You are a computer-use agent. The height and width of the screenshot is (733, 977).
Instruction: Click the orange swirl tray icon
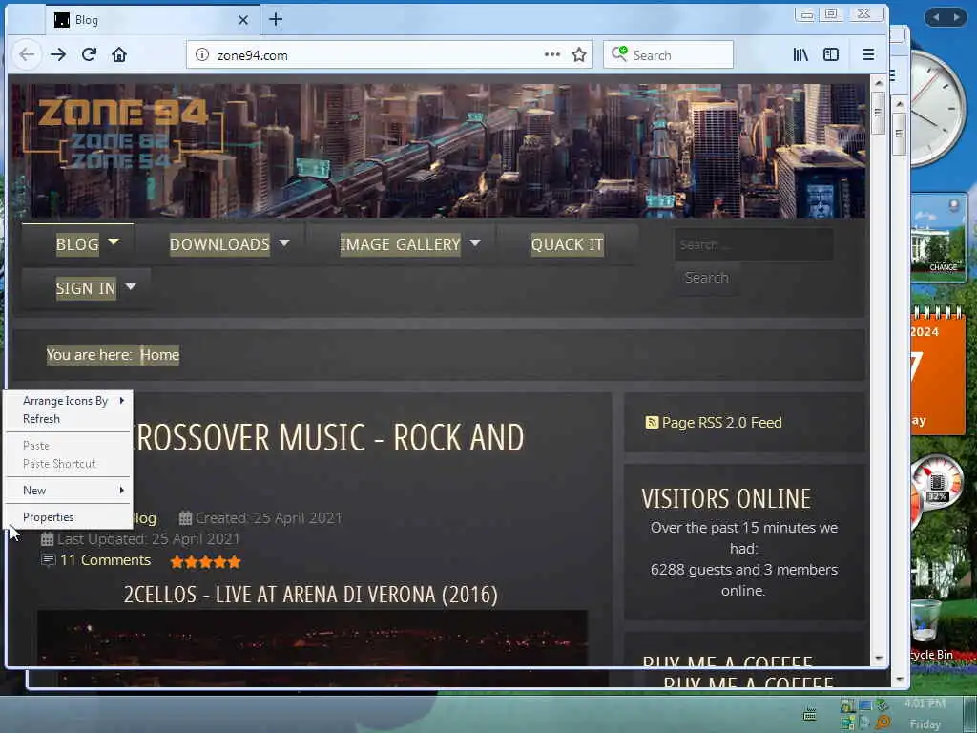tap(883, 722)
